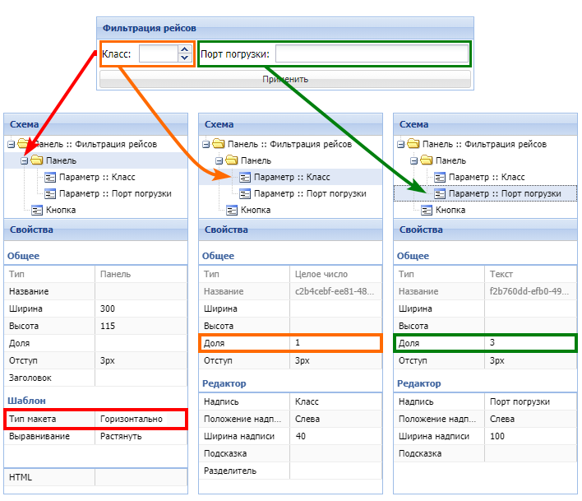Click Тип макета value Горизонтально
The width and height of the screenshot is (582, 501).
pyautogui.click(x=132, y=419)
